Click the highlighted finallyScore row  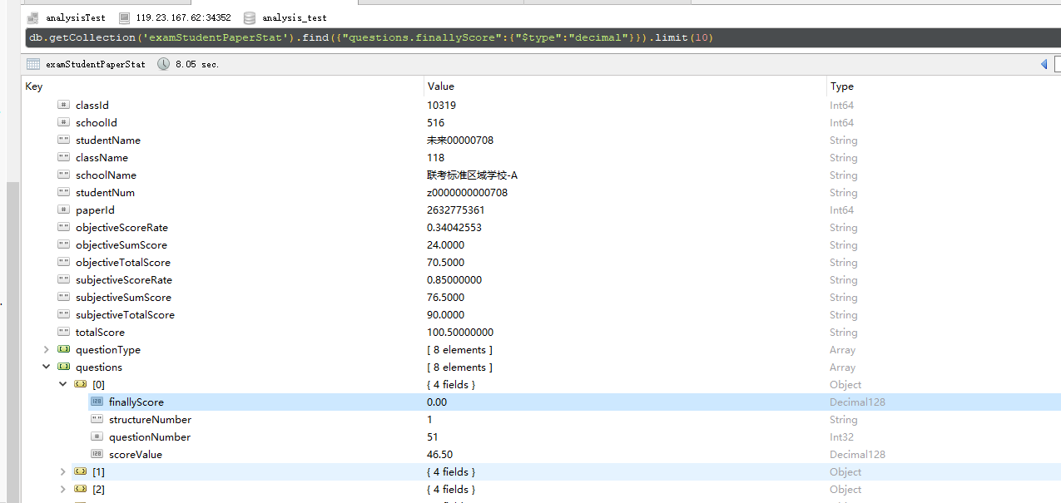click(136, 402)
